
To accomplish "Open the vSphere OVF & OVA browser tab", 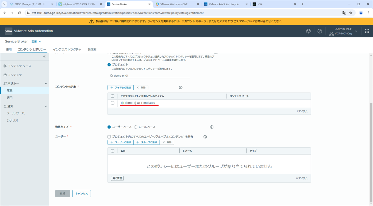I will [80, 4].
